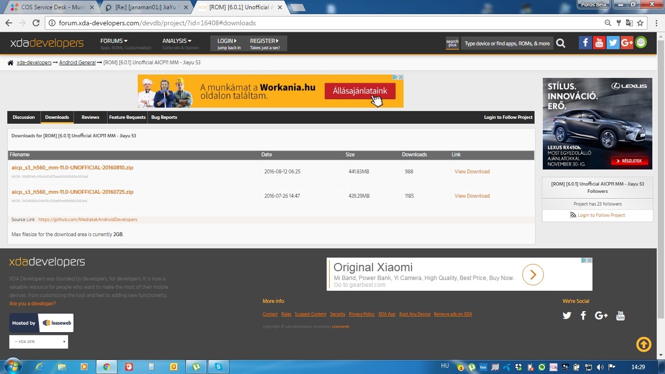The image size is (665, 374).
Task: Open XDA Google+ icon in header
Action: coord(627,43)
